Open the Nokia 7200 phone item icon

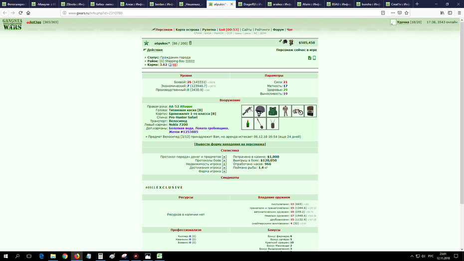[310, 111]
